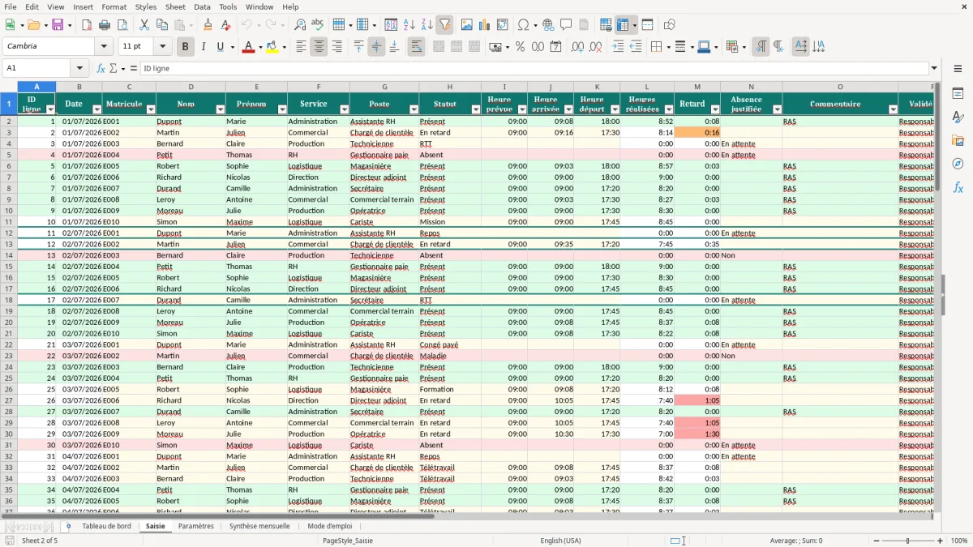Image resolution: width=973 pixels, height=547 pixels.
Task: Open sidebar Properties deck icon
Action: click(958, 94)
